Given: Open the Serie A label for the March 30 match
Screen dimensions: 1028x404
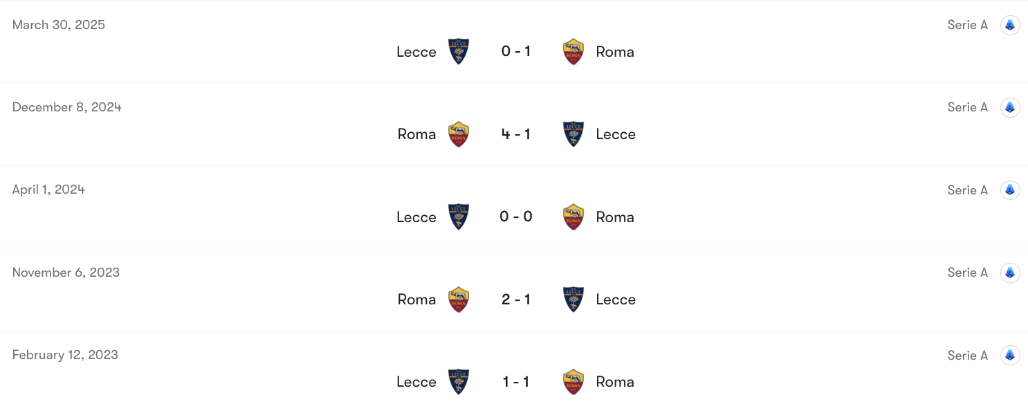Looking at the screenshot, I should (967, 24).
